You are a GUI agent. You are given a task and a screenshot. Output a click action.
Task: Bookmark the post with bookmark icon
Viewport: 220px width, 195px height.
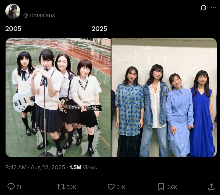pos(161,187)
